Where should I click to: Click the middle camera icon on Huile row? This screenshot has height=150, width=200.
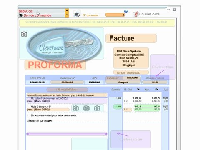[x=86, y=108]
